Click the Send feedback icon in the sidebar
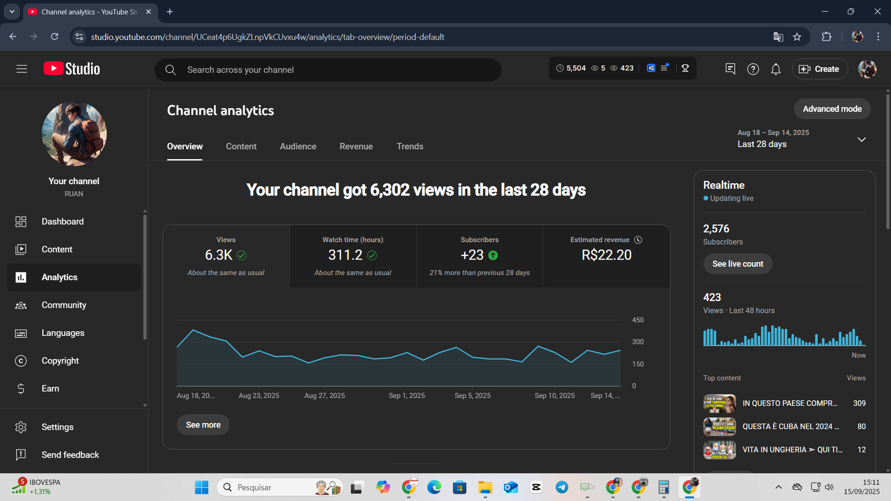891x501 pixels. click(21, 455)
